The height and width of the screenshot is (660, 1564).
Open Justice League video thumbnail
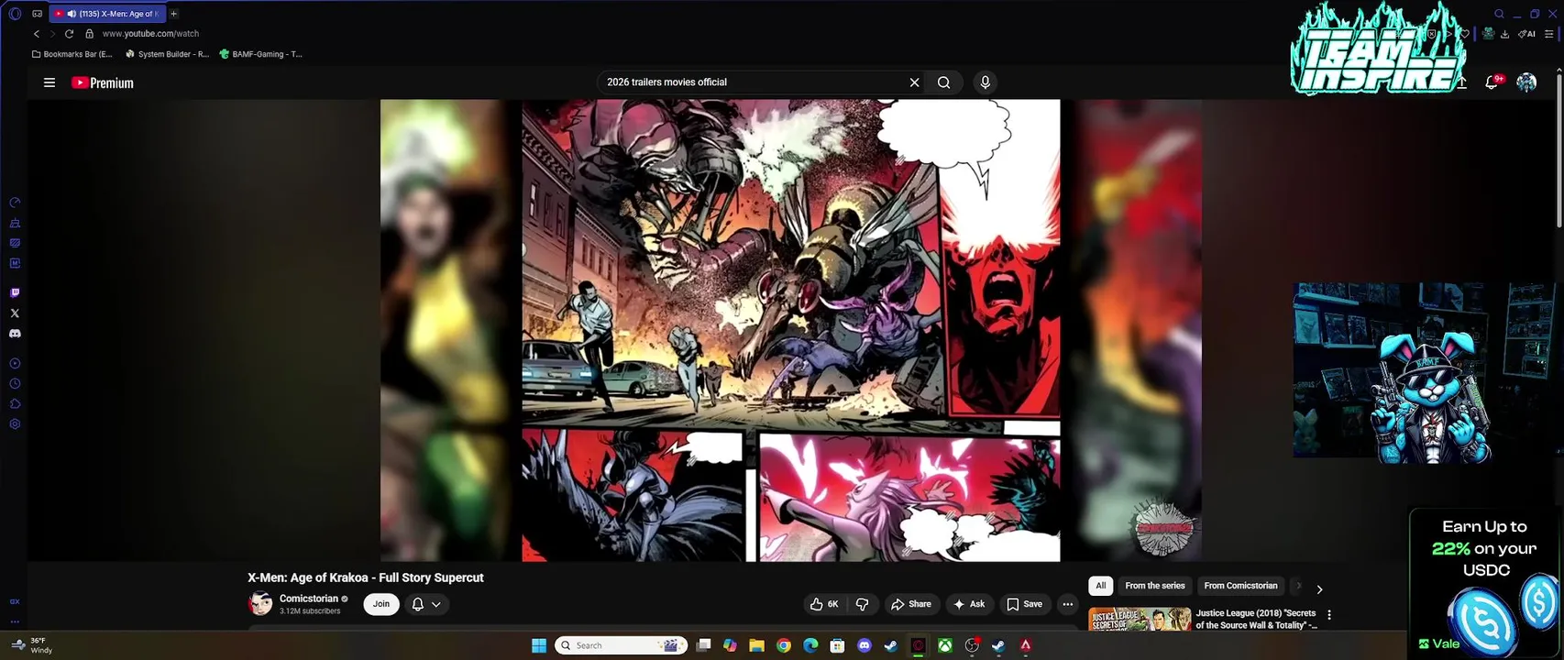click(1140, 619)
